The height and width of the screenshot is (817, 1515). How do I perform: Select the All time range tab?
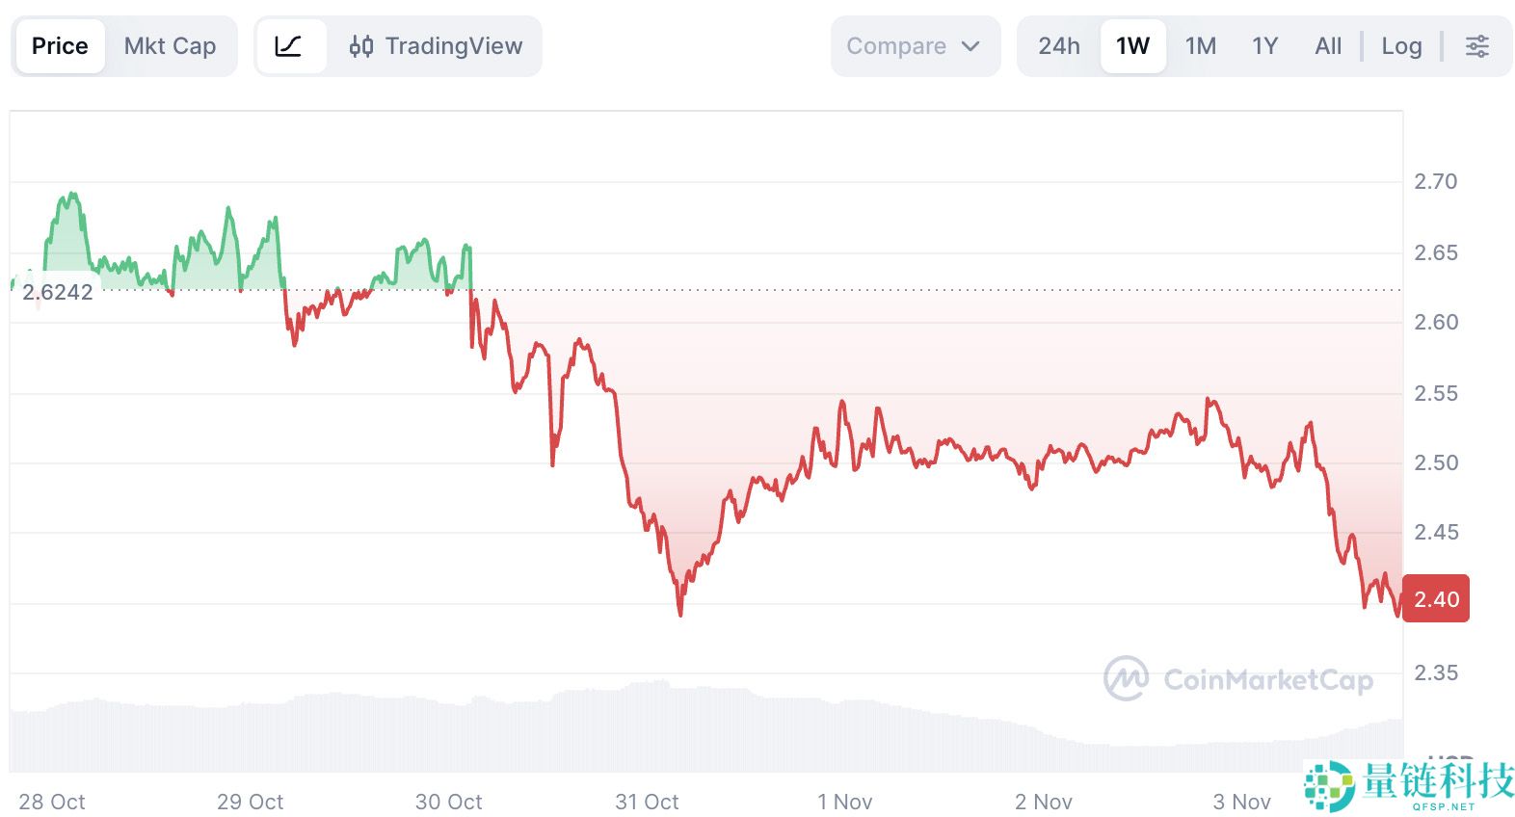pyautogui.click(x=1327, y=45)
